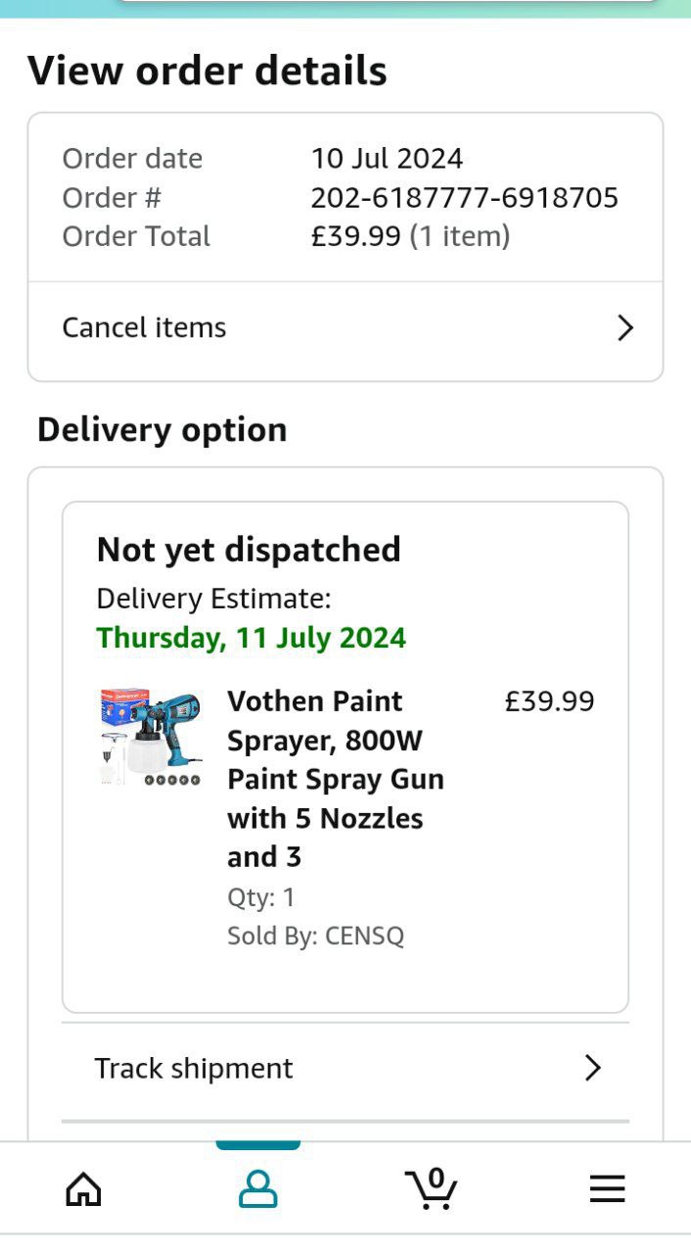Viewport: 691px width, 1254px height.
Task: Click the Thursday, 11 July 2024 delivery estimate
Action: [x=252, y=638]
